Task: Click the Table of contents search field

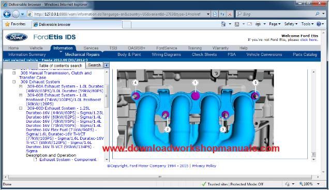Action: (x=62, y=66)
